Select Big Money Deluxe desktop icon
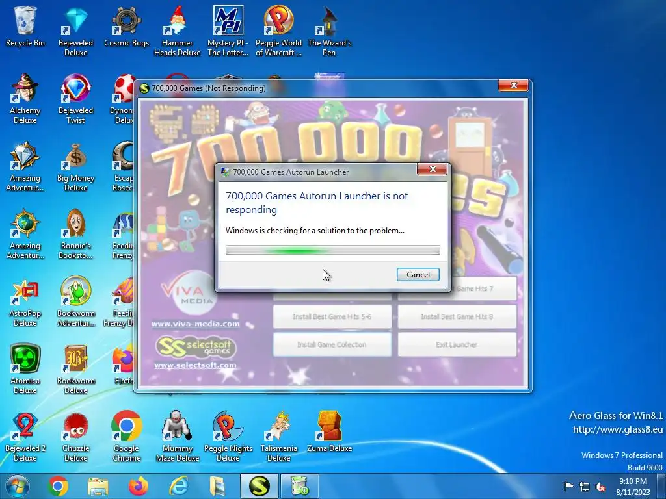This screenshot has height=499, width=666. [x=75, y=166]
